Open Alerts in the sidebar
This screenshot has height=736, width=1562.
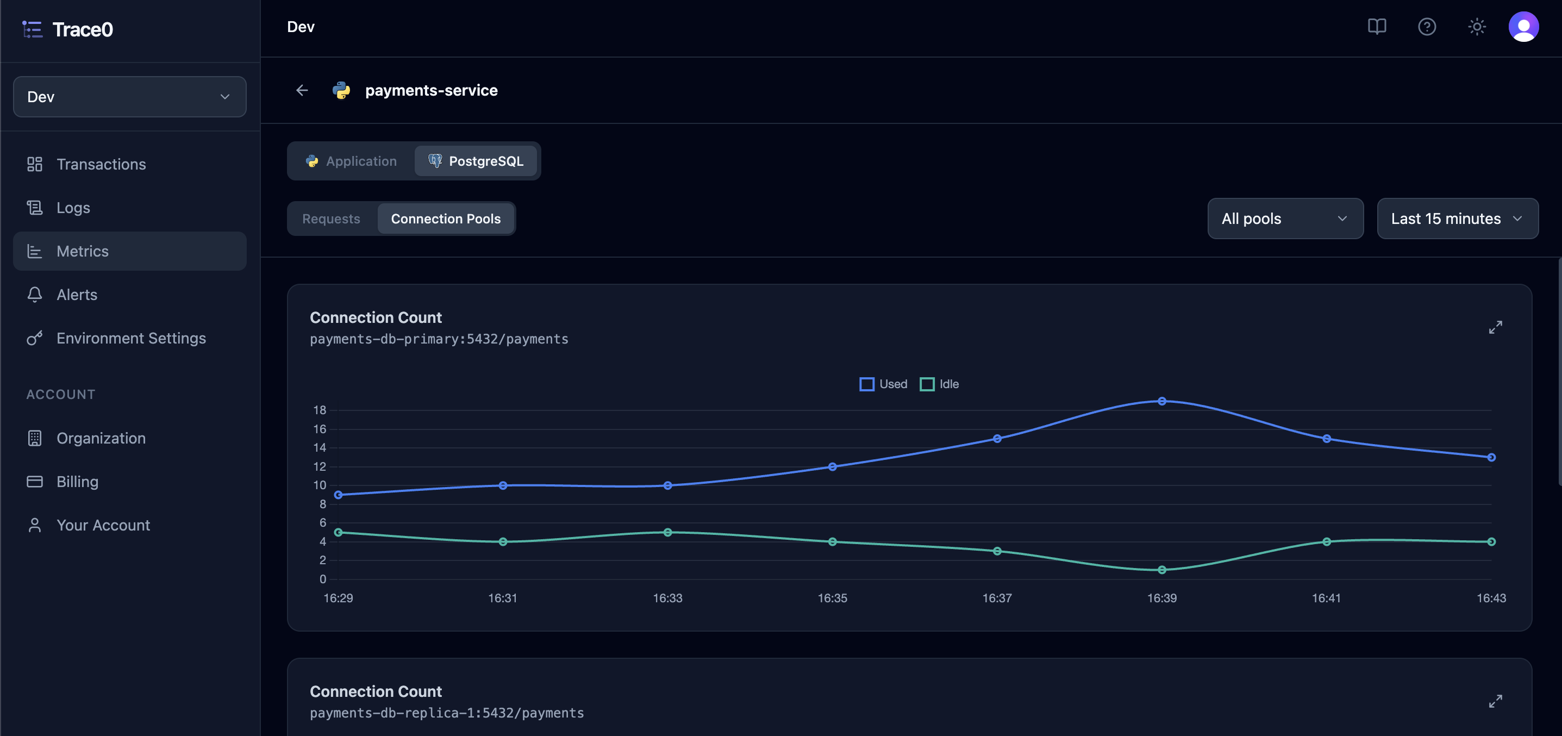pyautogui.click(x=130, y=295)
